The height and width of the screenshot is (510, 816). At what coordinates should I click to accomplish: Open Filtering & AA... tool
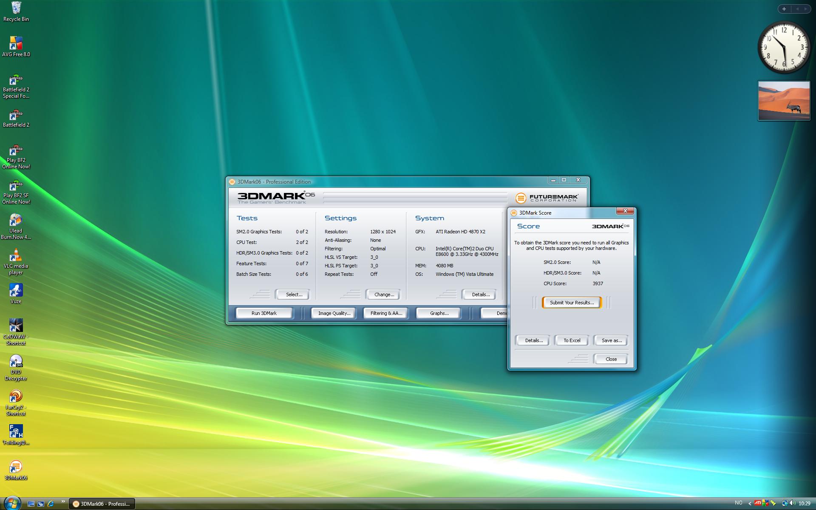(x=386, y=313)
